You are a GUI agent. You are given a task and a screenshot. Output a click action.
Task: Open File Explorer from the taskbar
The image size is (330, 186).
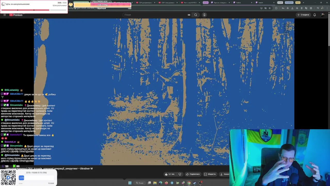click(x=155, y=183)
